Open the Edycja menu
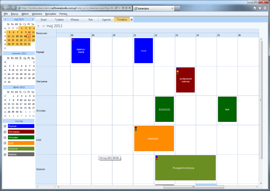The width and height of the screenshot is (270, 191). click(x=15, y=14)
